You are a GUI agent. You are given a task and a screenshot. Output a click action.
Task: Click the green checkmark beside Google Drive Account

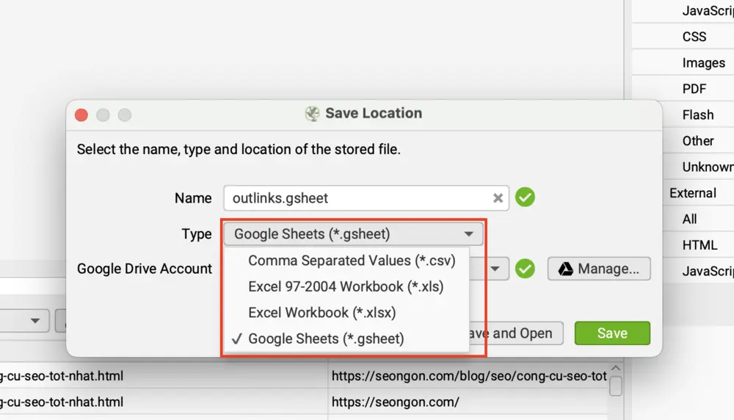point(525,269)
